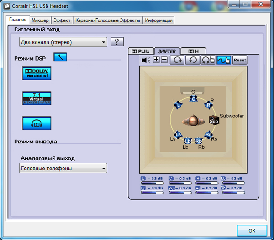Adjust the C channel volume slider
This screenshot has width=274, height=240.
point(180,183)
